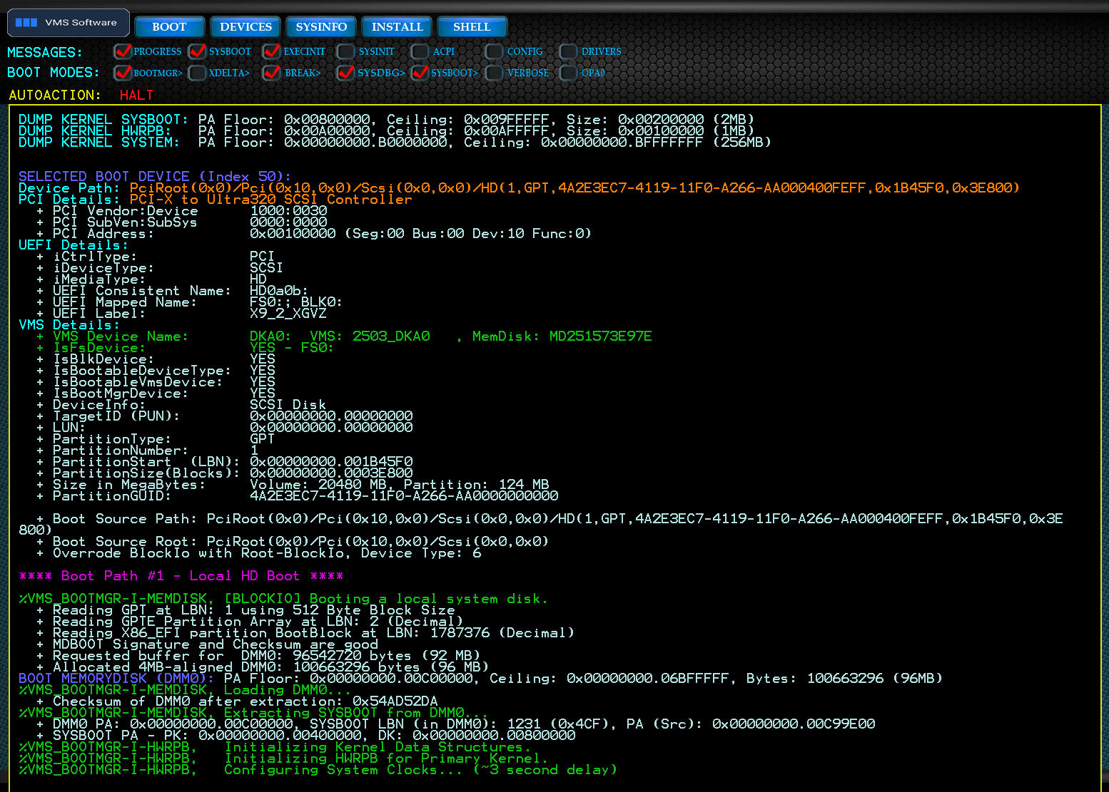This screenshot has height=792, width=1109.
Task: Switch to the SHELL tab
Action: click(472, 27)
